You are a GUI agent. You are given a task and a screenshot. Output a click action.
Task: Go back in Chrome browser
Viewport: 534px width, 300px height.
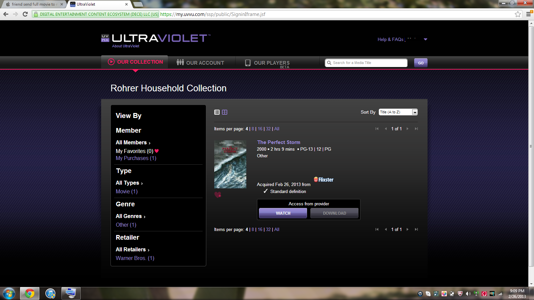6,14
